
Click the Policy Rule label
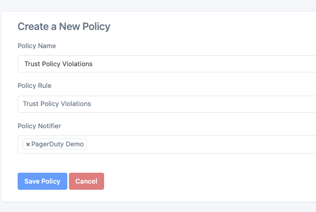35,86
